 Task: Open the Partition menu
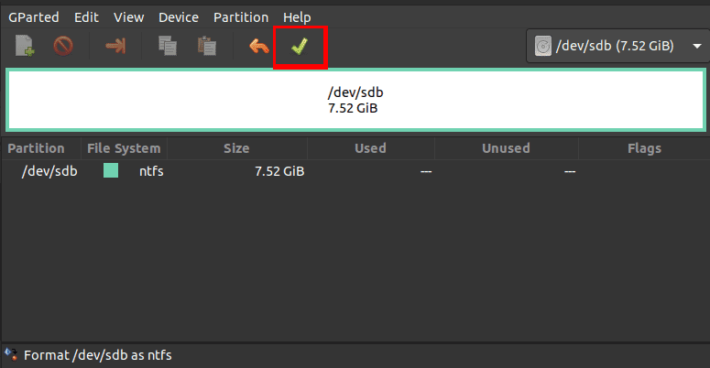(241, 17)
